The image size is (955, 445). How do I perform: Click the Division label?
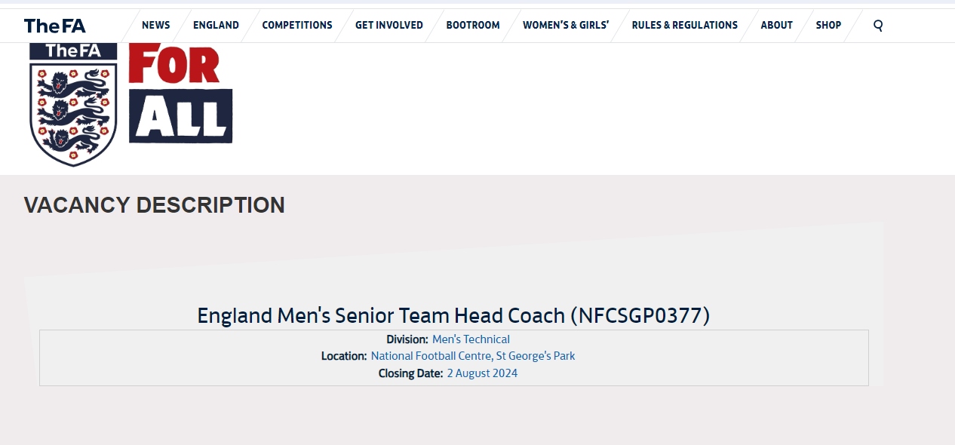(407, 339)
